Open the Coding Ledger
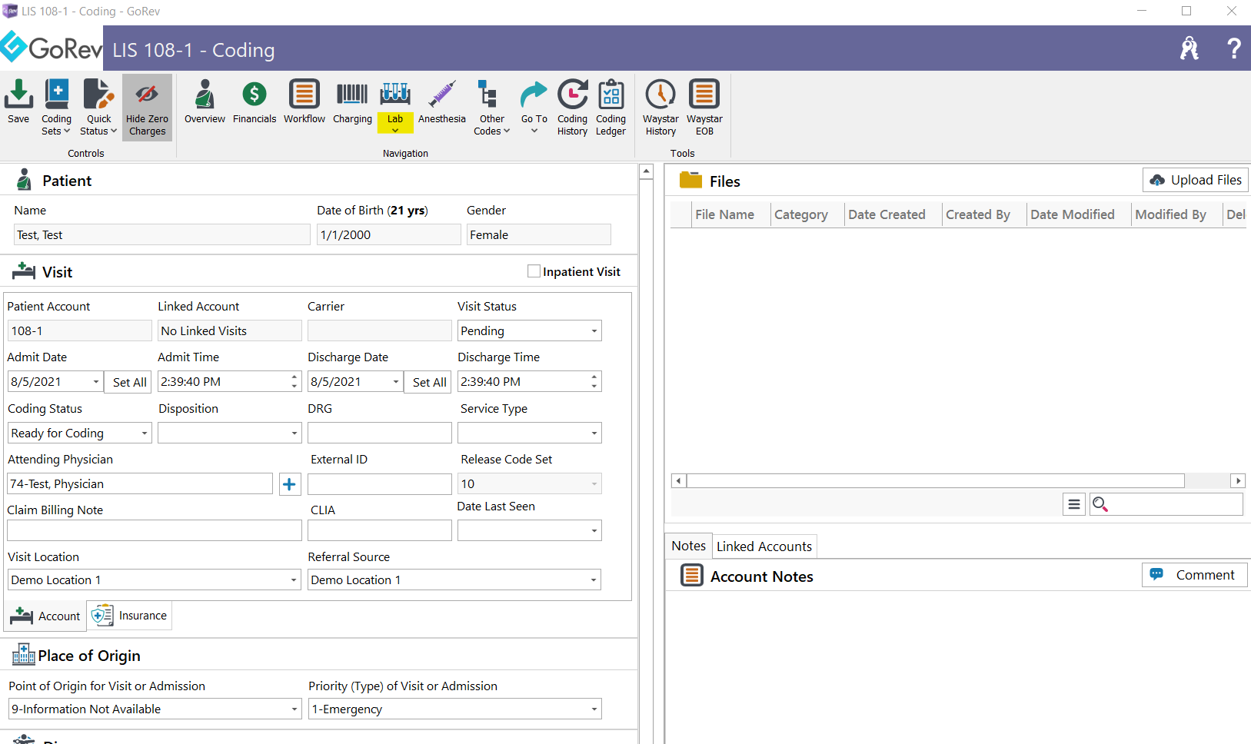 pos(611,108)
